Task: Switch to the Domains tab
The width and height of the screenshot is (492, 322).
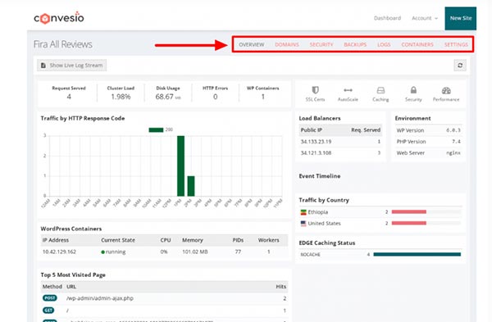Action: point(287,44)
